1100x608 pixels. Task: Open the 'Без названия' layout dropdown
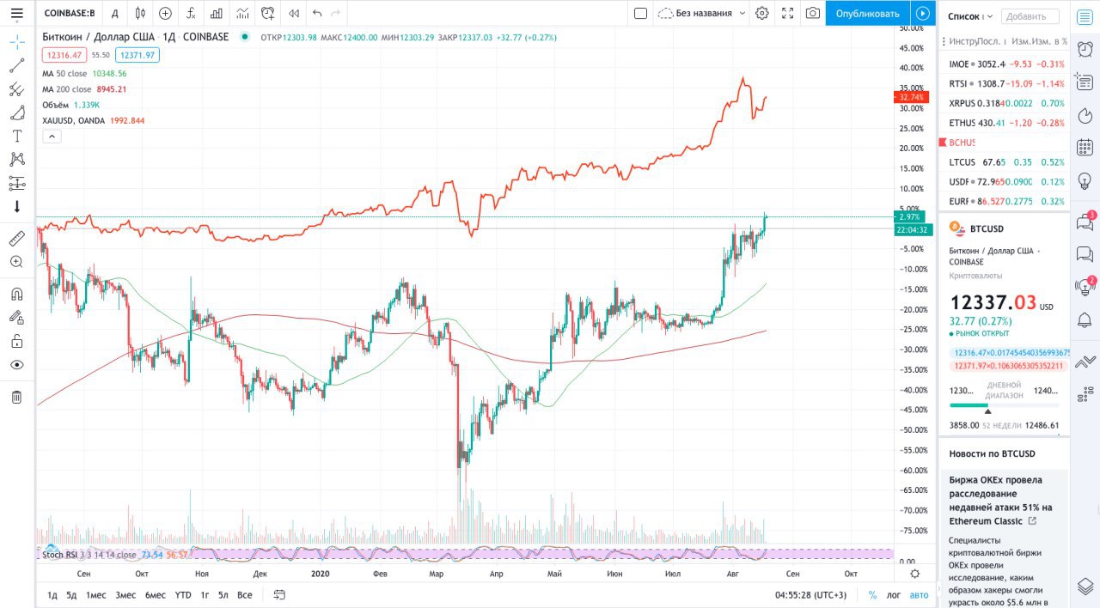[x=700, y=13]
